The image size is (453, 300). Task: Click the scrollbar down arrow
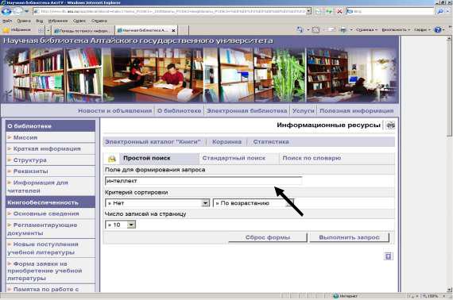(449, 290)
